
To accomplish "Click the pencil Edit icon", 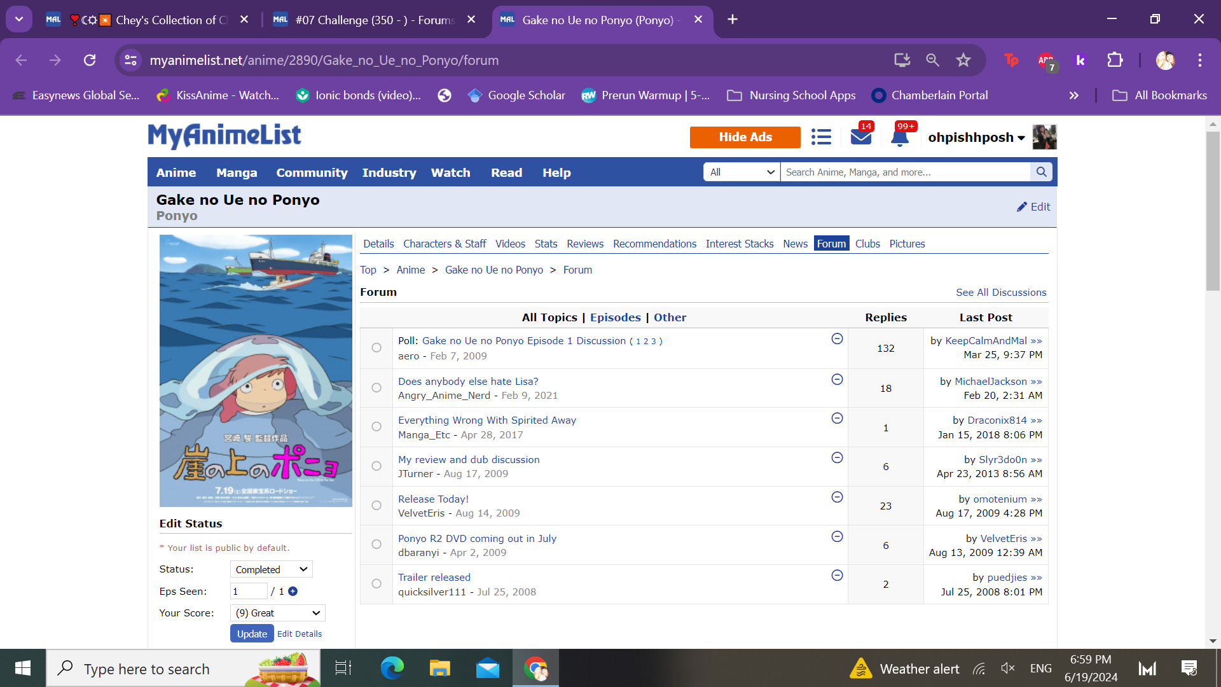I will click(1022, 207).
